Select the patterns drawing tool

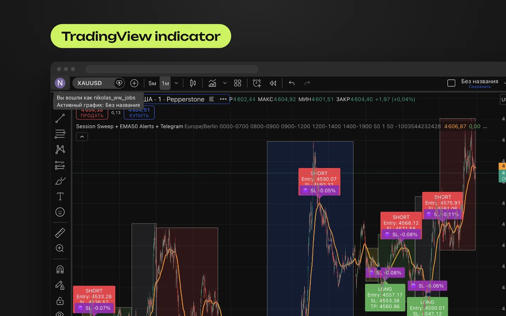point(60,150)
